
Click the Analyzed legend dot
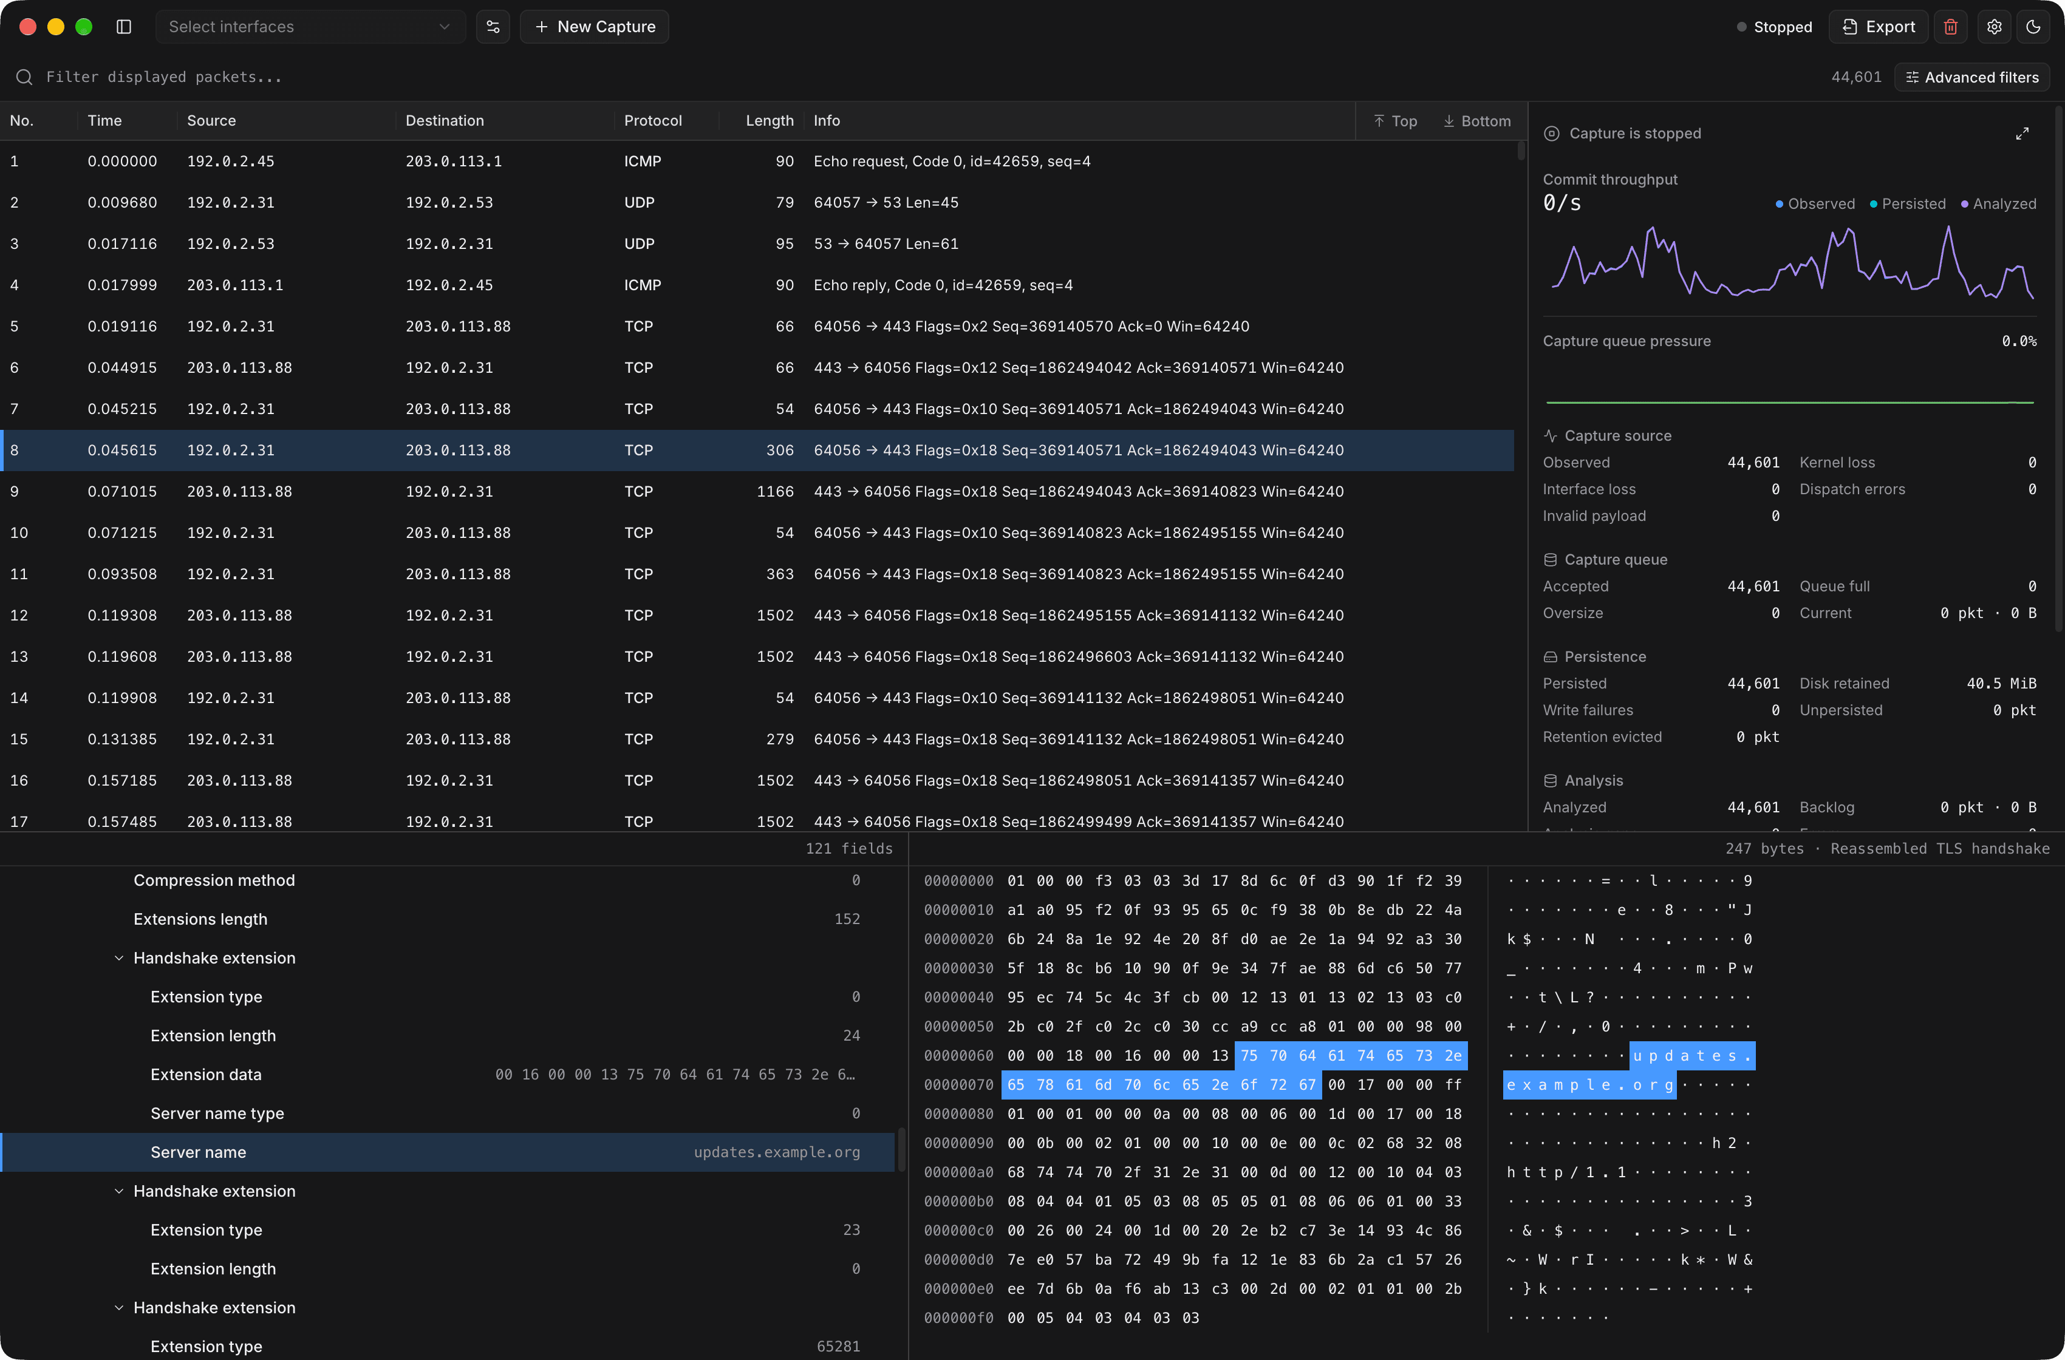coord(1964,204)
